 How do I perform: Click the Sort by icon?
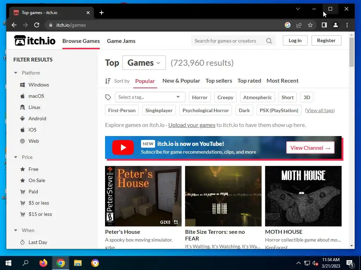tap(108, 81)
